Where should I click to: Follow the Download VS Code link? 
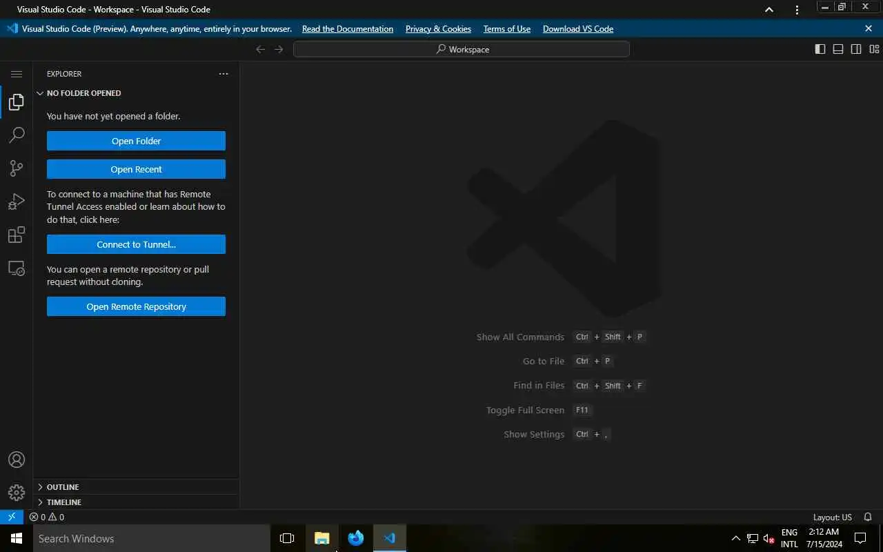(x=578, y=29)
